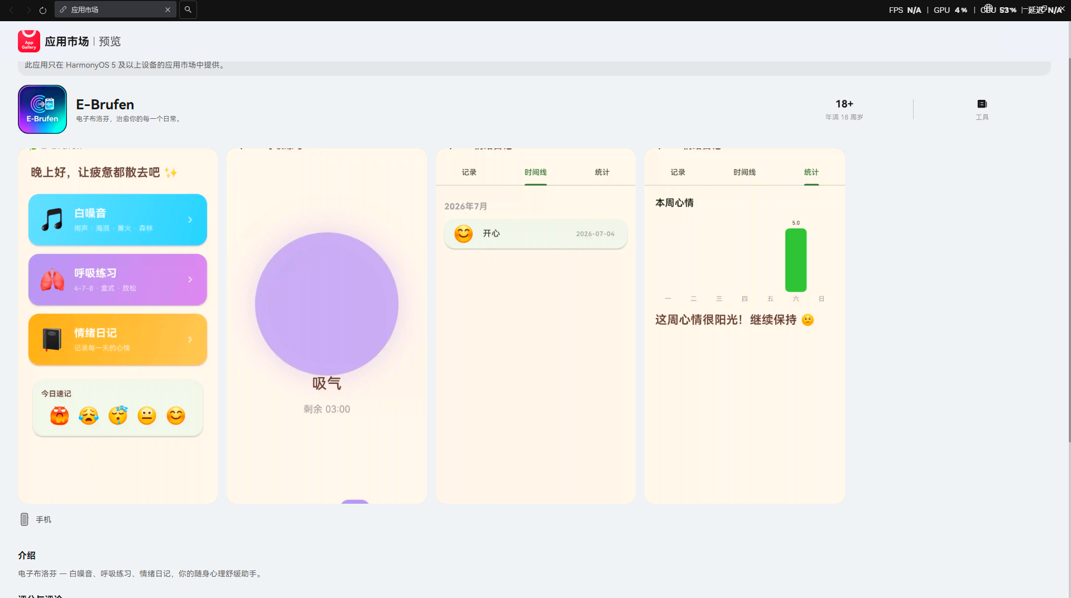Close the 应用市场 tab

[167, 9]
